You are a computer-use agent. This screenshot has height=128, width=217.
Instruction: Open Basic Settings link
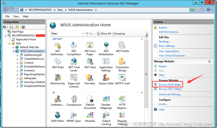tap(167, 46)
